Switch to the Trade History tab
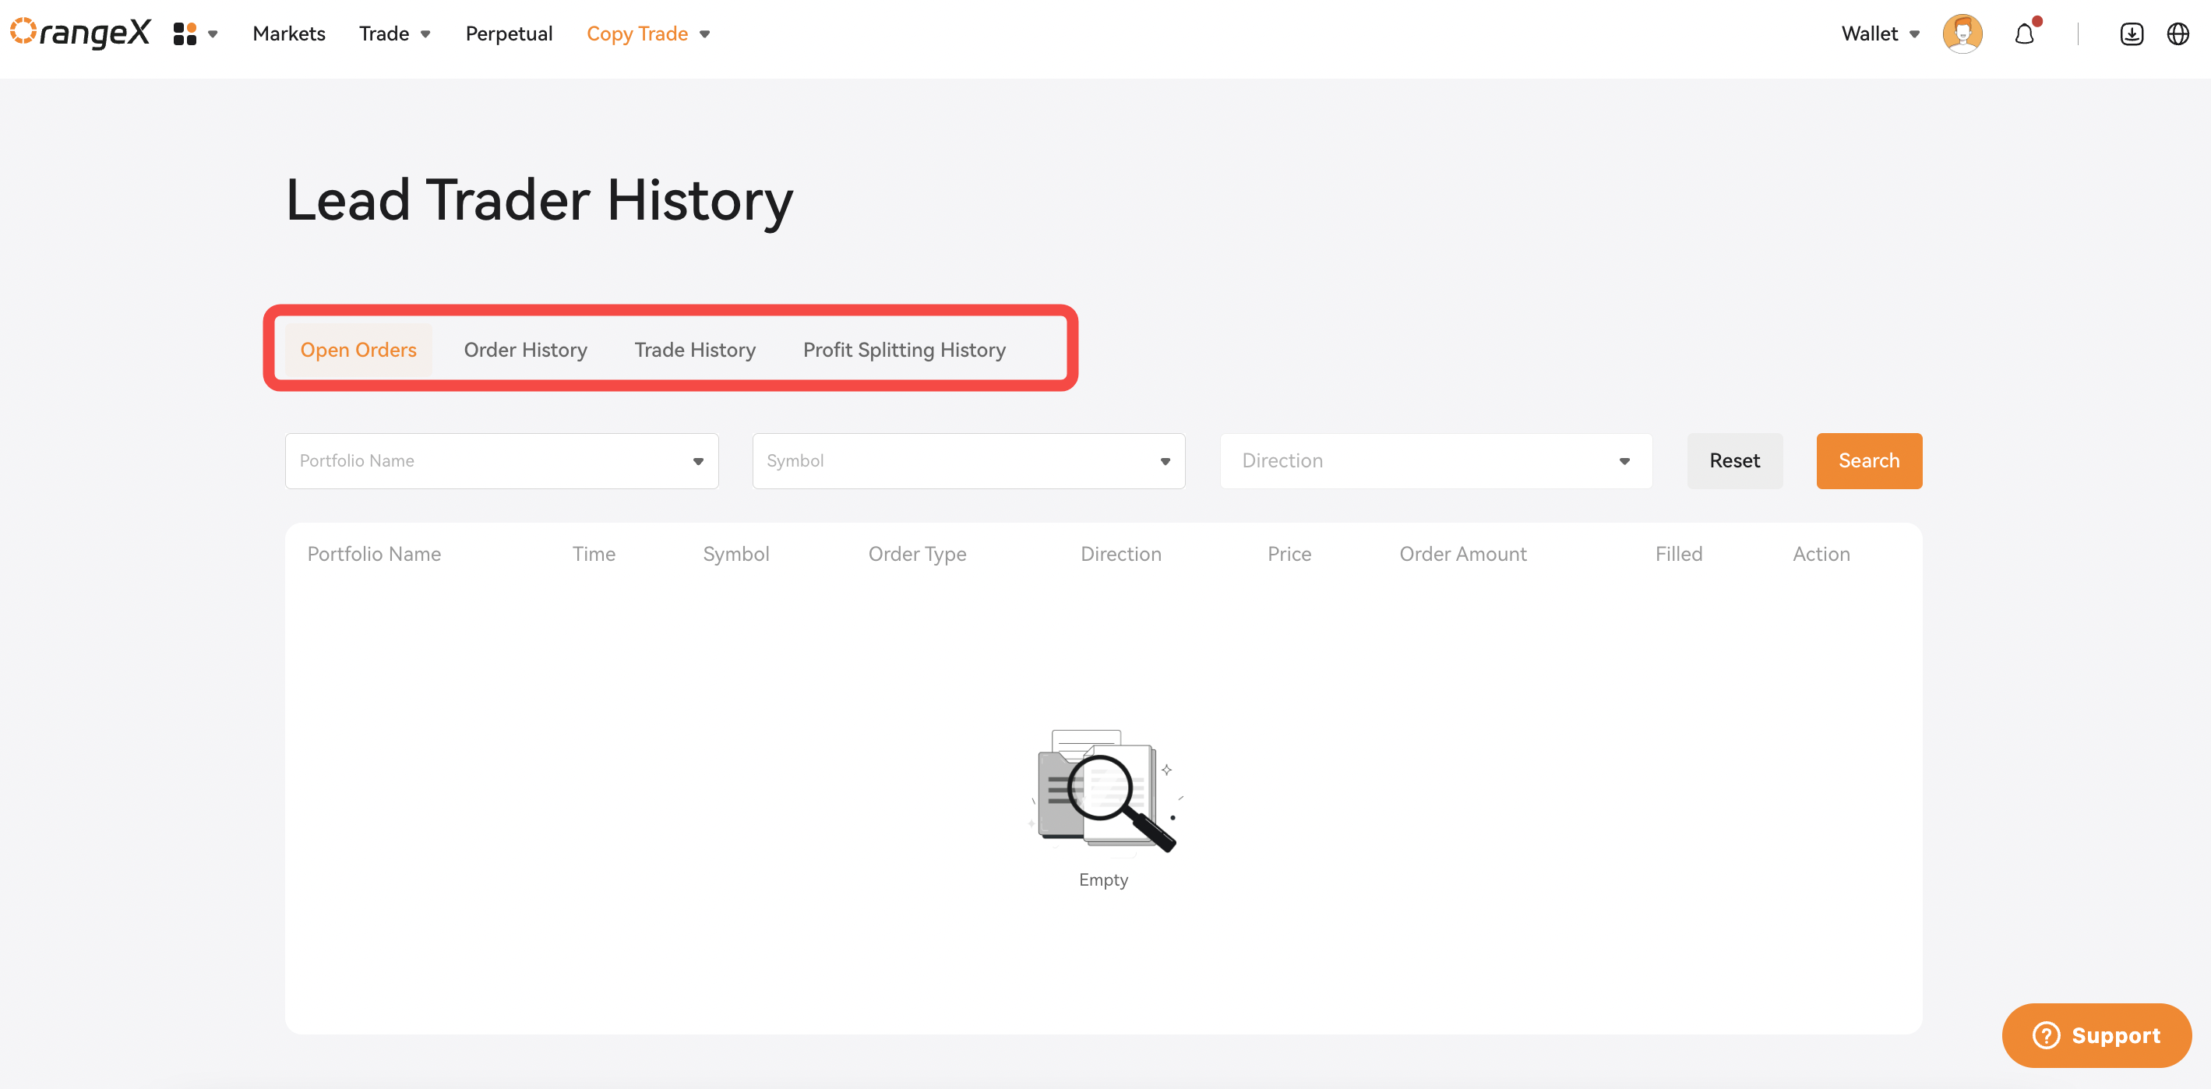The image size is (2211, 1089). pyautogui.click(x=694, y=349)
